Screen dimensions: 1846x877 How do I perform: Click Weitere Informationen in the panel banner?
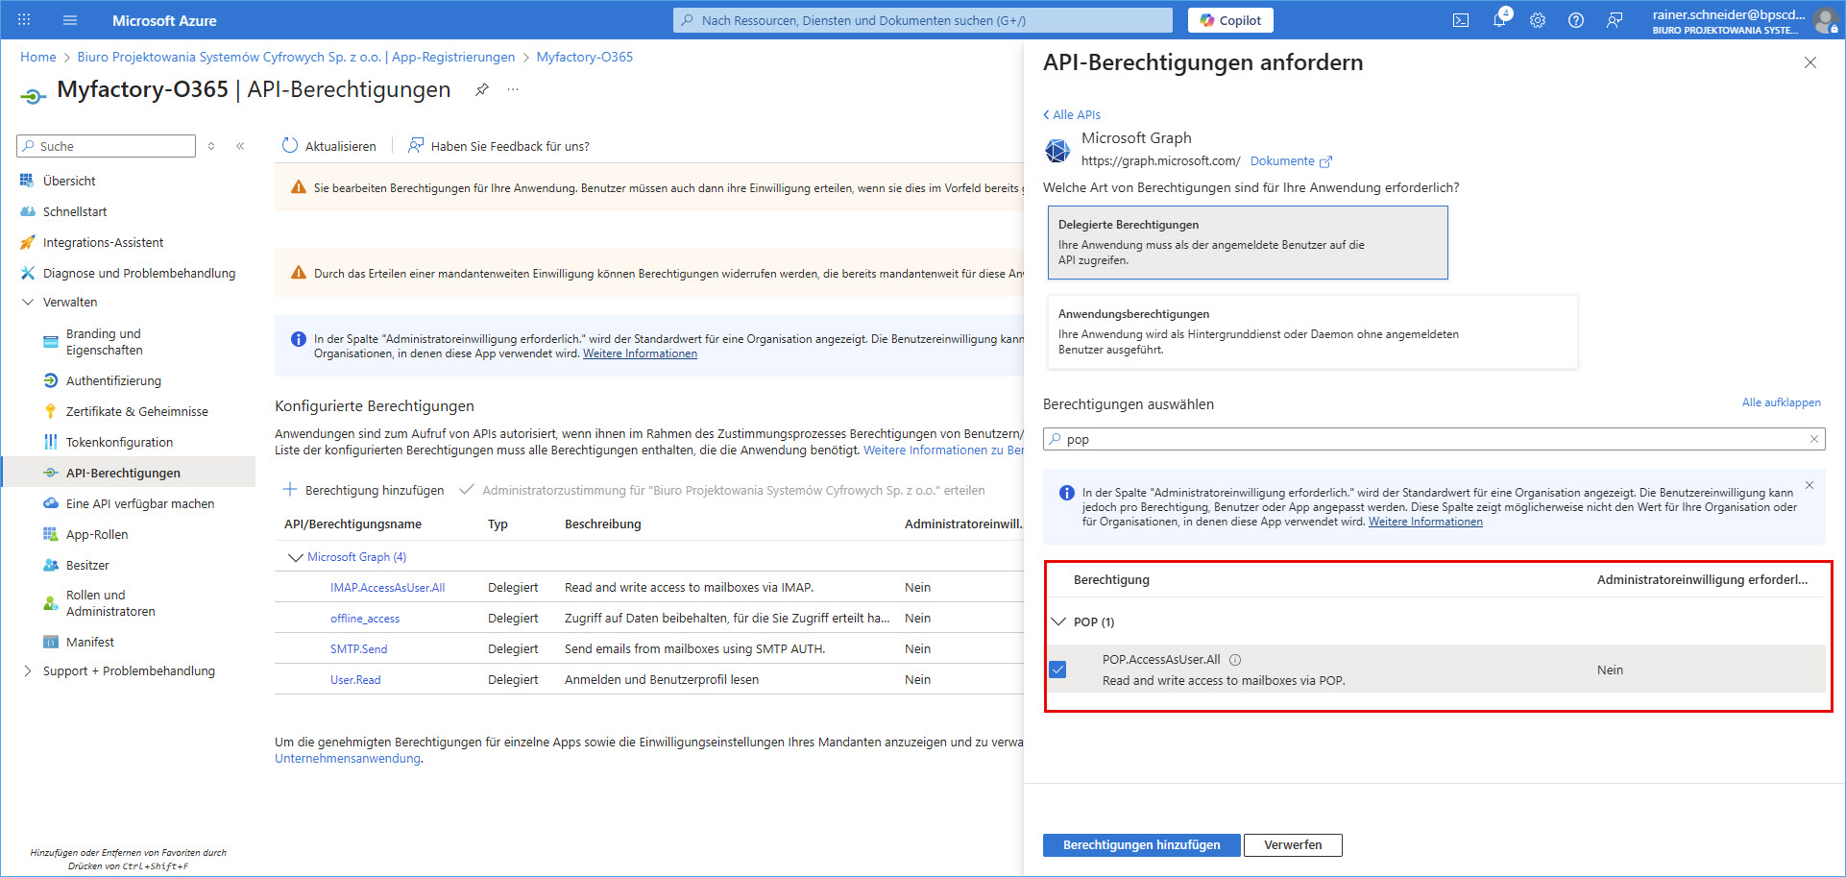click(1425, 522)
